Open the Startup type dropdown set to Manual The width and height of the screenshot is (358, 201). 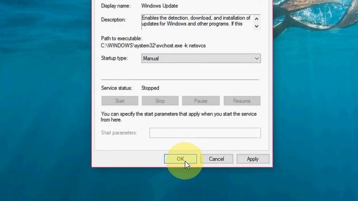tap(201, 58)
